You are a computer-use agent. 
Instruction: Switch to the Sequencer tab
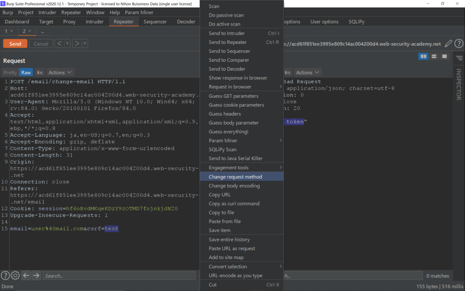pos(155,22)
